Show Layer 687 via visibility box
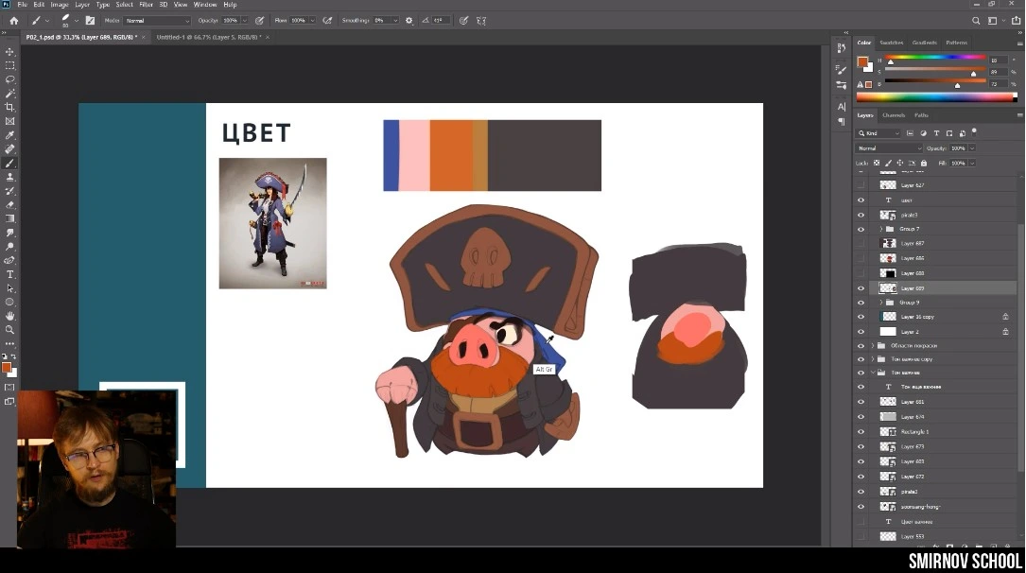1026x573 pixels. coord(861,244)
